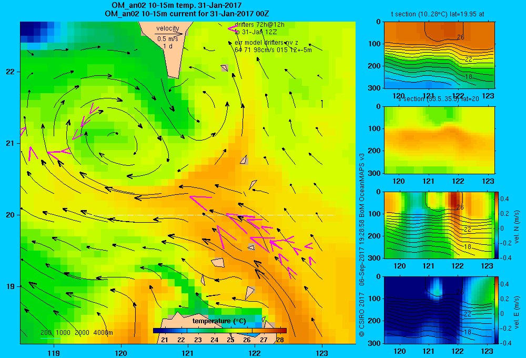Click the vel. N colorbar scale
526x358 pixels.
pos(497,225)
